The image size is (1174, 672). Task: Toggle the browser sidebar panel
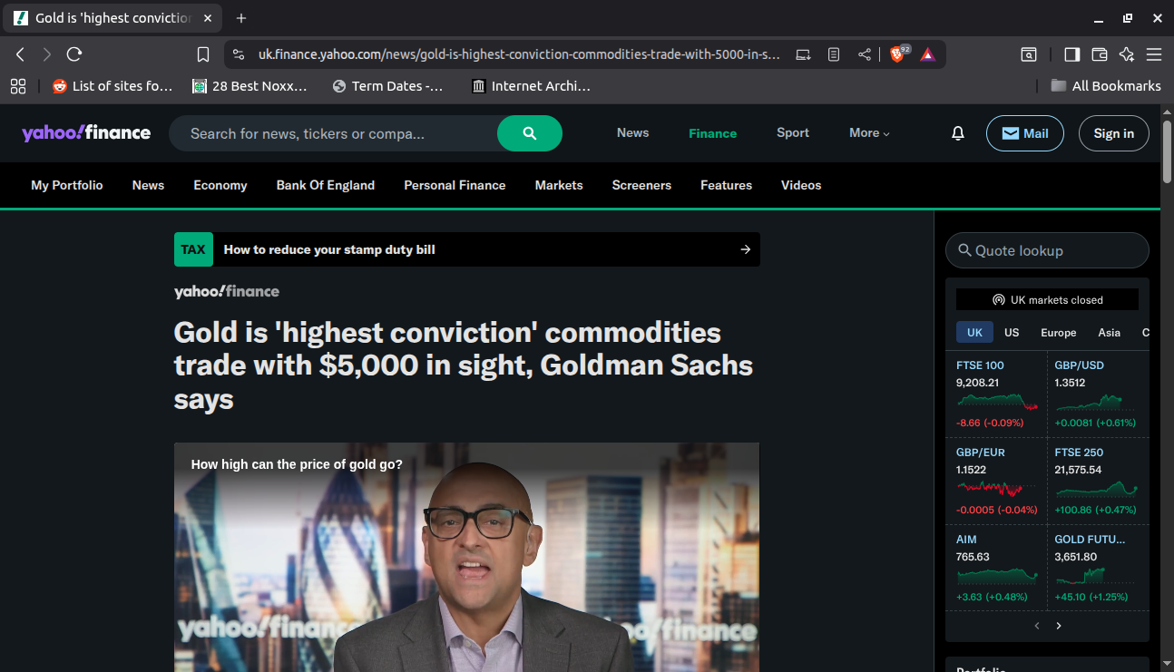1071,54
